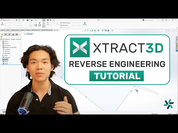Click the Apply Scene icon in the heads-up toolbar
Viewport: 178px width, 133px height.
pos(108,30)
